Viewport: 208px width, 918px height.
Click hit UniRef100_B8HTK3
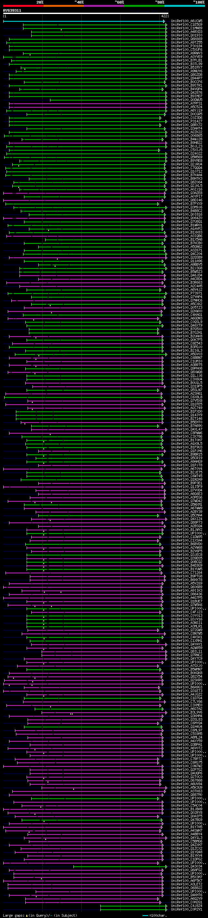pyautogui.click(x=187, y=178)
